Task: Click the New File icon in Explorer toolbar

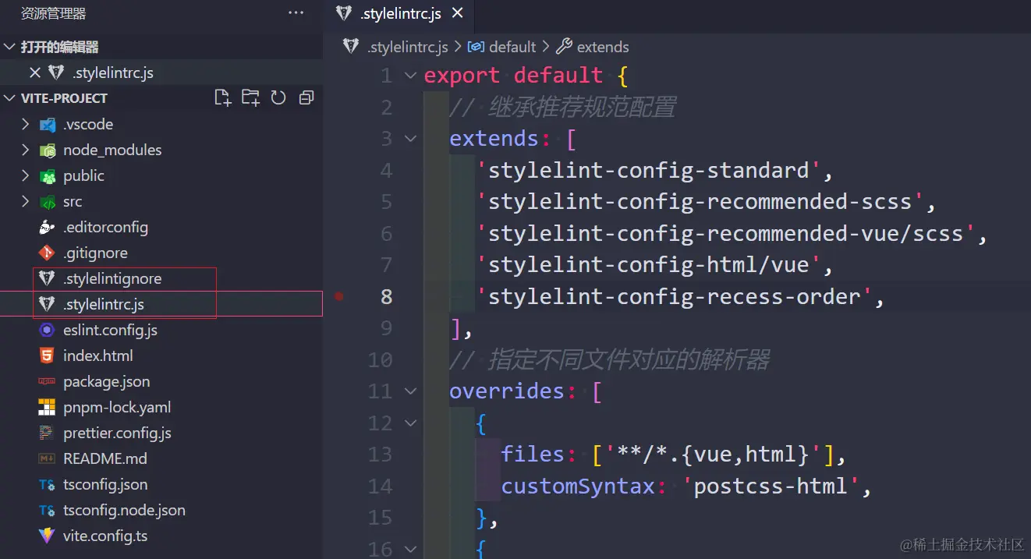Action: tap(222, 97)
